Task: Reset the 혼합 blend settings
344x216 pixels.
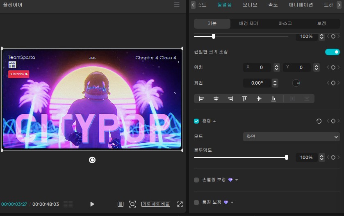Action: 319,121
